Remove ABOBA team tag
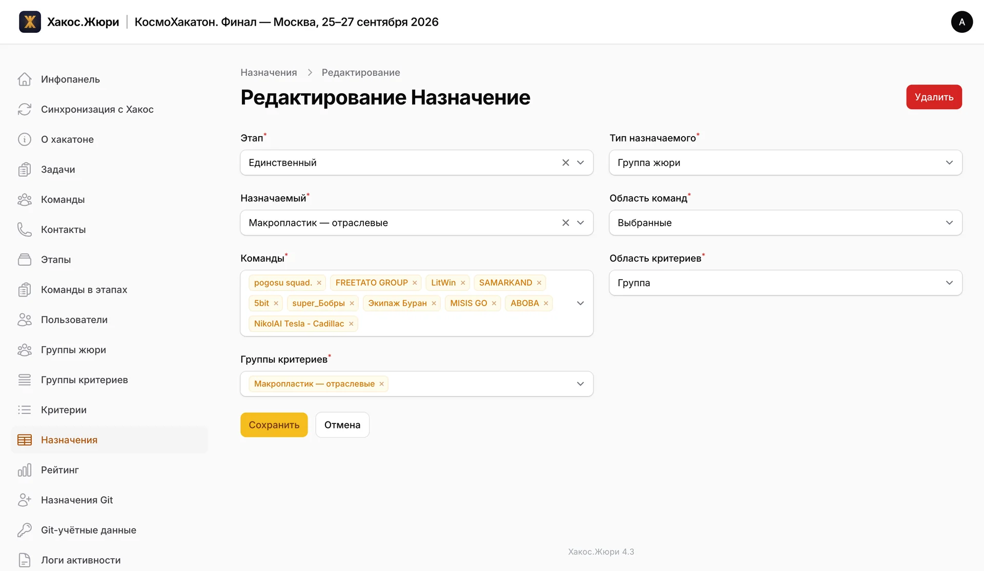The height and width of the screenshot is (571, 984). pos(546,303)
